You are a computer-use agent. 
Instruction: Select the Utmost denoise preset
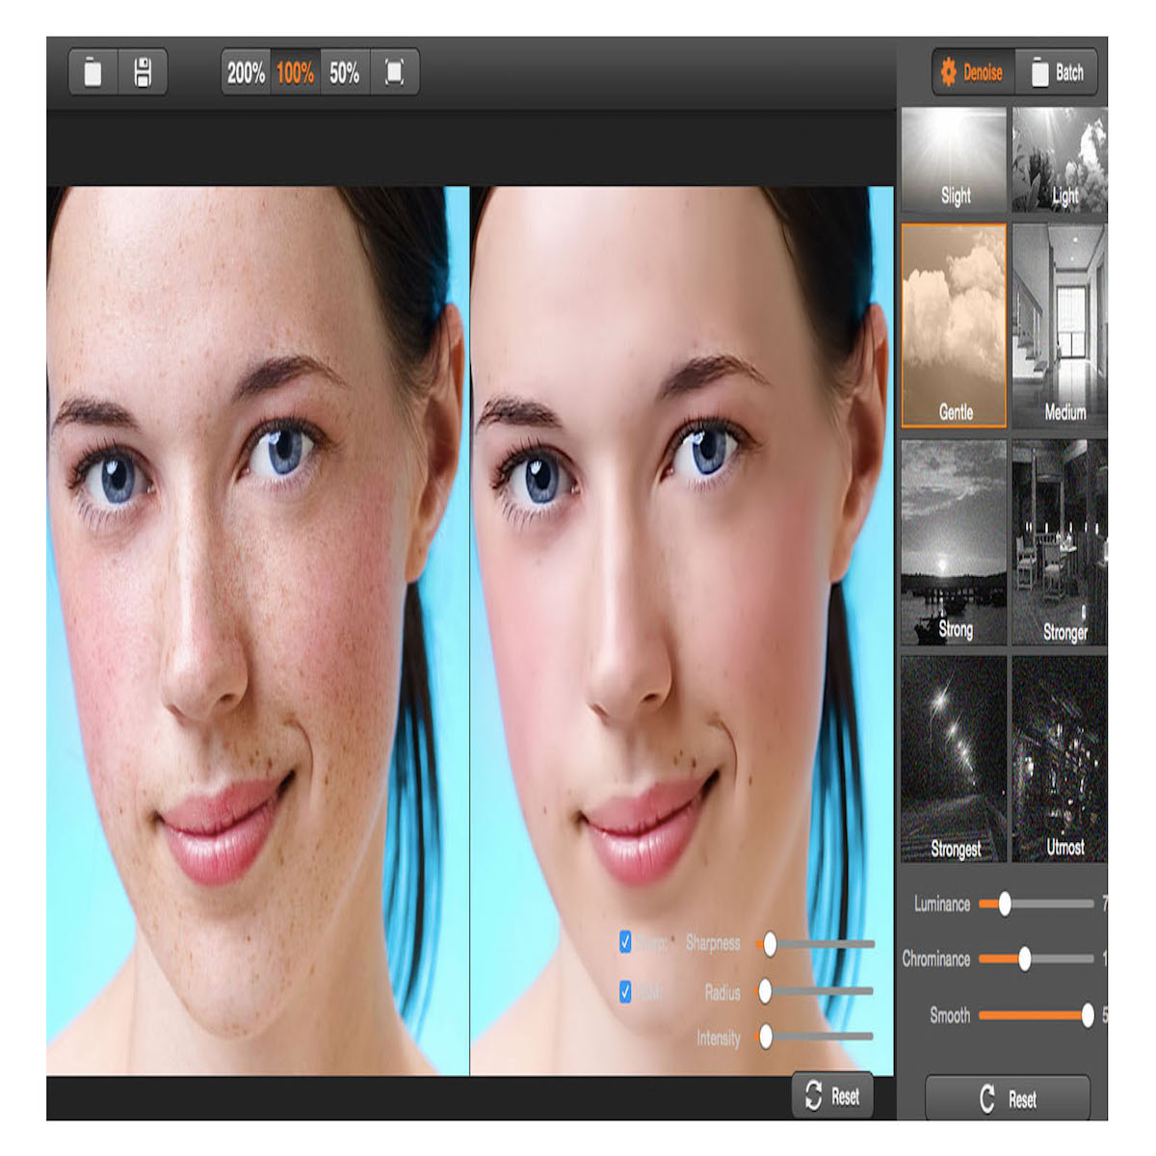1060,759
